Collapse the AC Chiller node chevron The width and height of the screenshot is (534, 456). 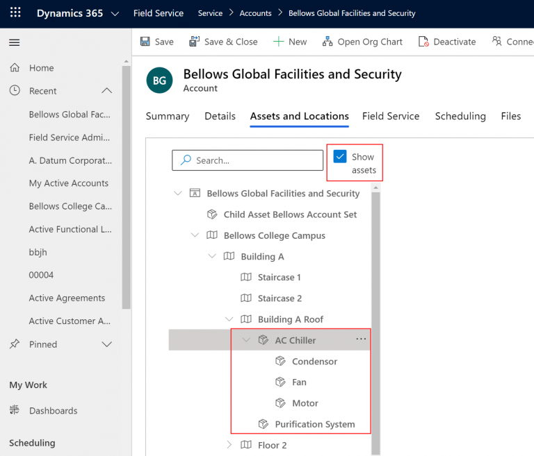pos(246,339)
